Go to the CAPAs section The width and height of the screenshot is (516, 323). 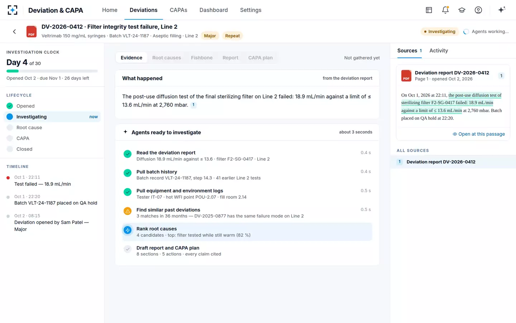178,10
